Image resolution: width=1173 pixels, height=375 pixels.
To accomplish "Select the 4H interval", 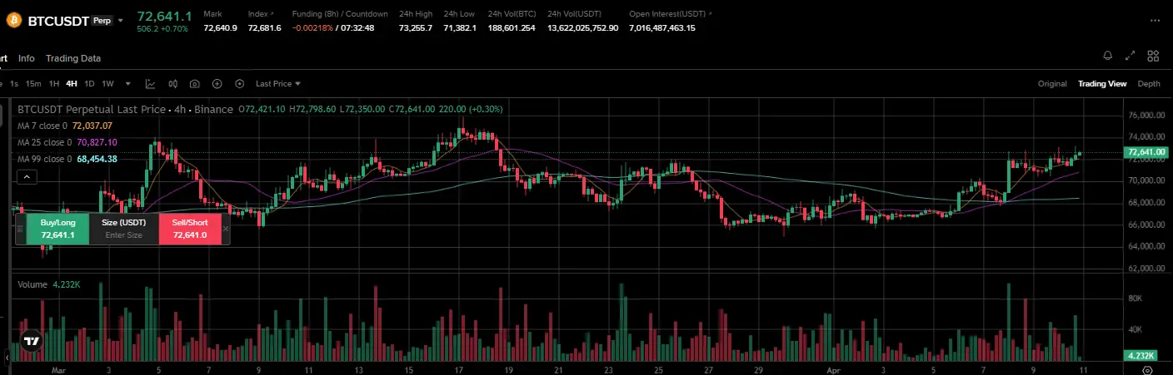I will pyautogui.click(x=72, y=84).
